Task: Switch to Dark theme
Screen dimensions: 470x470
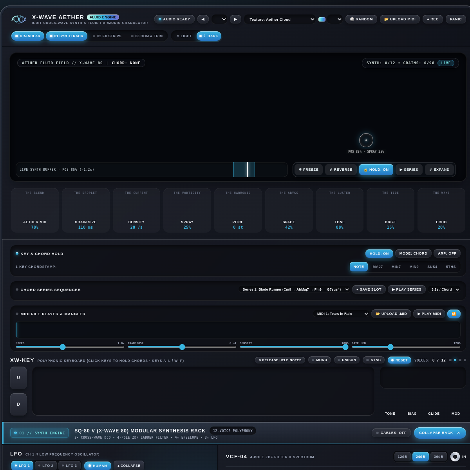Action: coord(209,36)
